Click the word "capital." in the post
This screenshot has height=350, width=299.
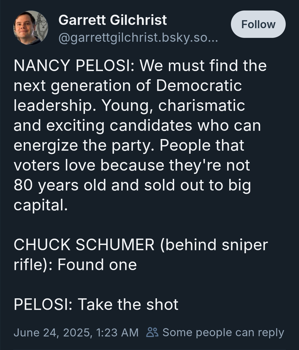click(41, 205)
